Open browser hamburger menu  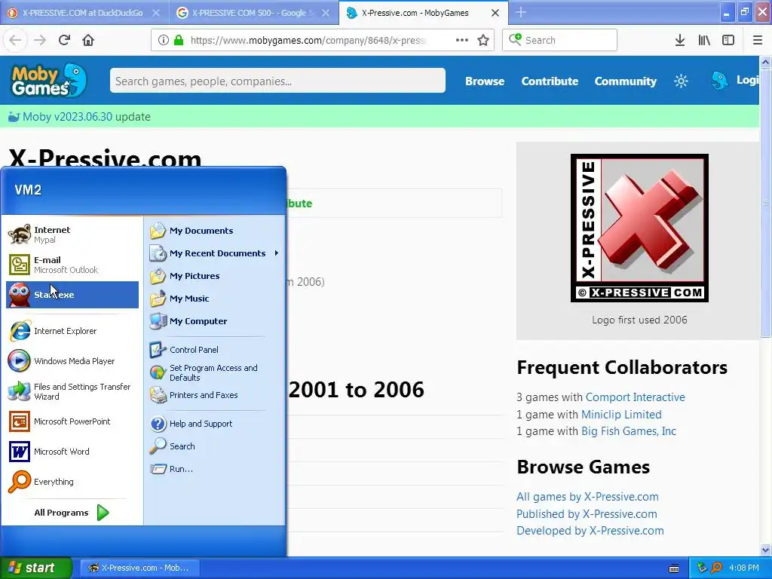pyautogui.click(x=758, y=40)
